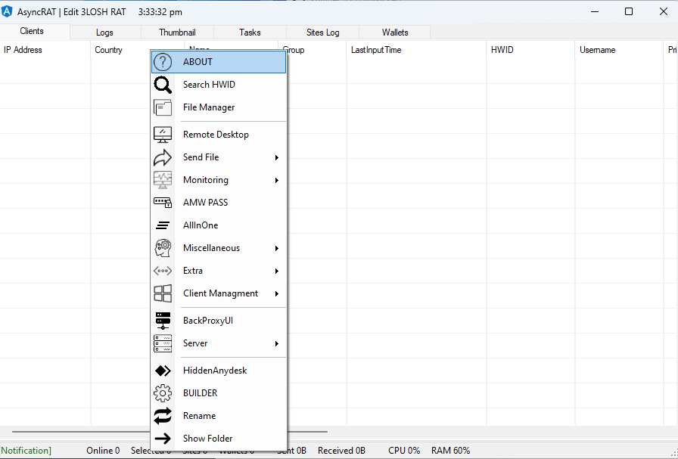The image size is (678, 459).
Task: Click the Notification status bar label
Action: [26, 451]
